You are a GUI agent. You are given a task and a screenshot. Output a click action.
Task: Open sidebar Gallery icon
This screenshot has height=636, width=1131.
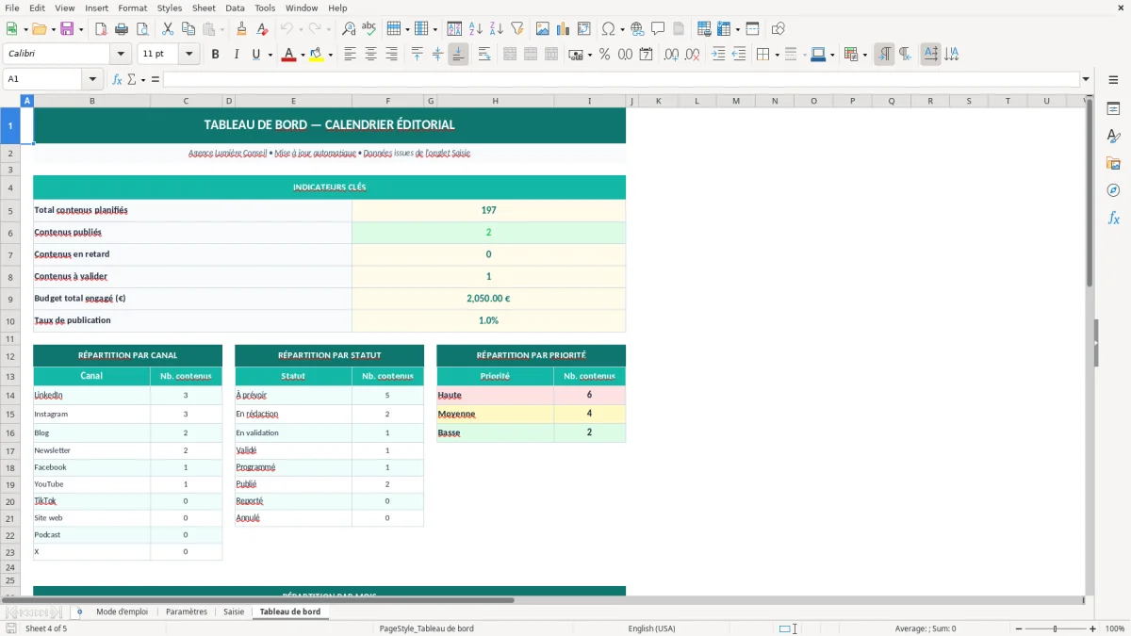[x=1113, y=163]
